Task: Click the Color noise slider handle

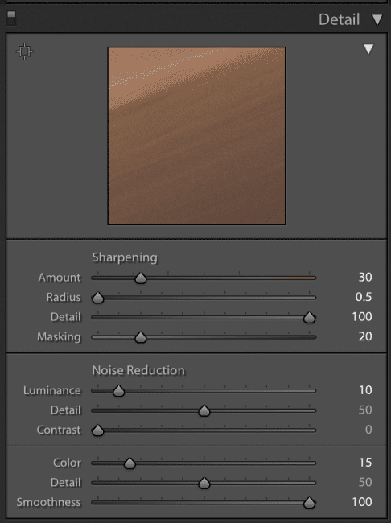Action: coord(130,463)
